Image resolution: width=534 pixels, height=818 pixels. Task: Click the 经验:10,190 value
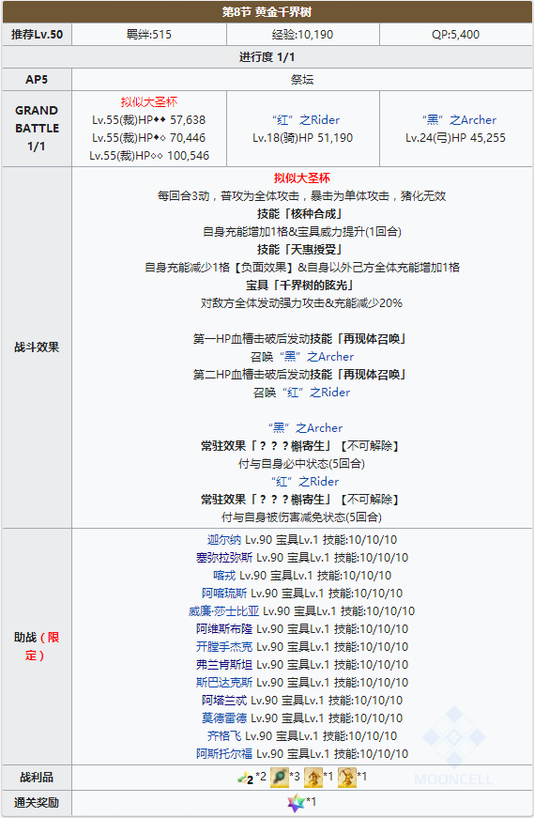coord(302,35)
